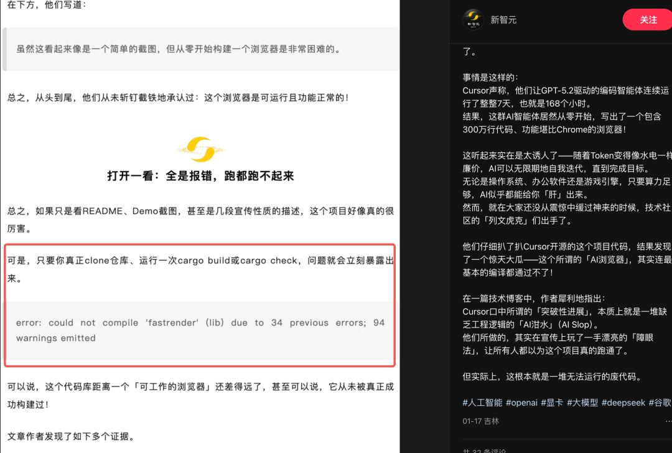Open the #openai hashtag

[521, 402]
